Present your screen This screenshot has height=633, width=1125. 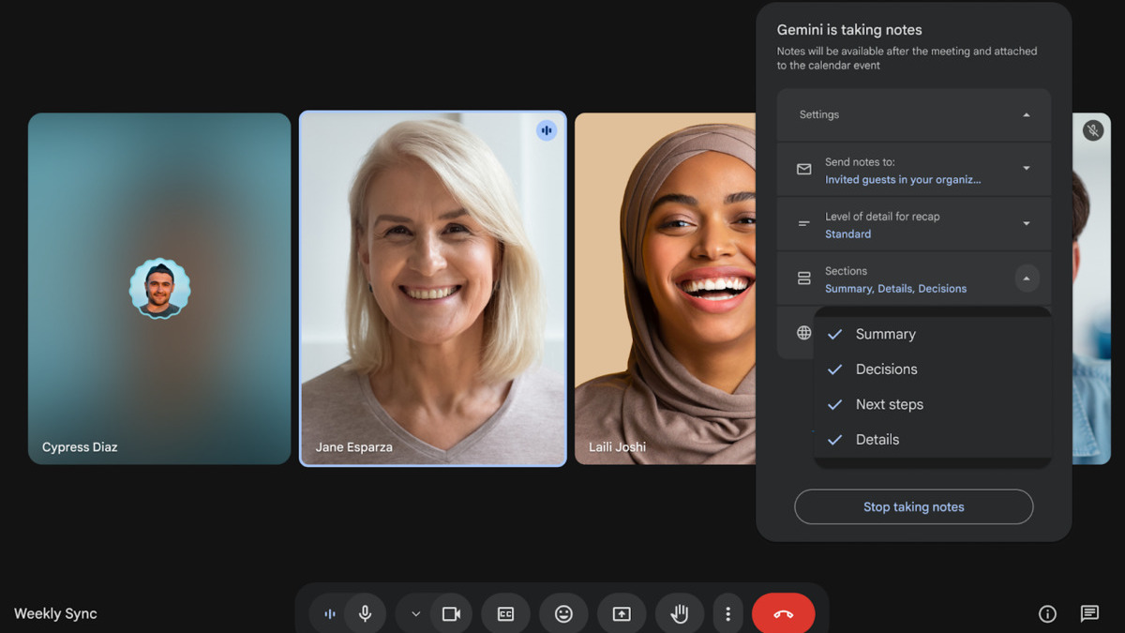(622, 613)
